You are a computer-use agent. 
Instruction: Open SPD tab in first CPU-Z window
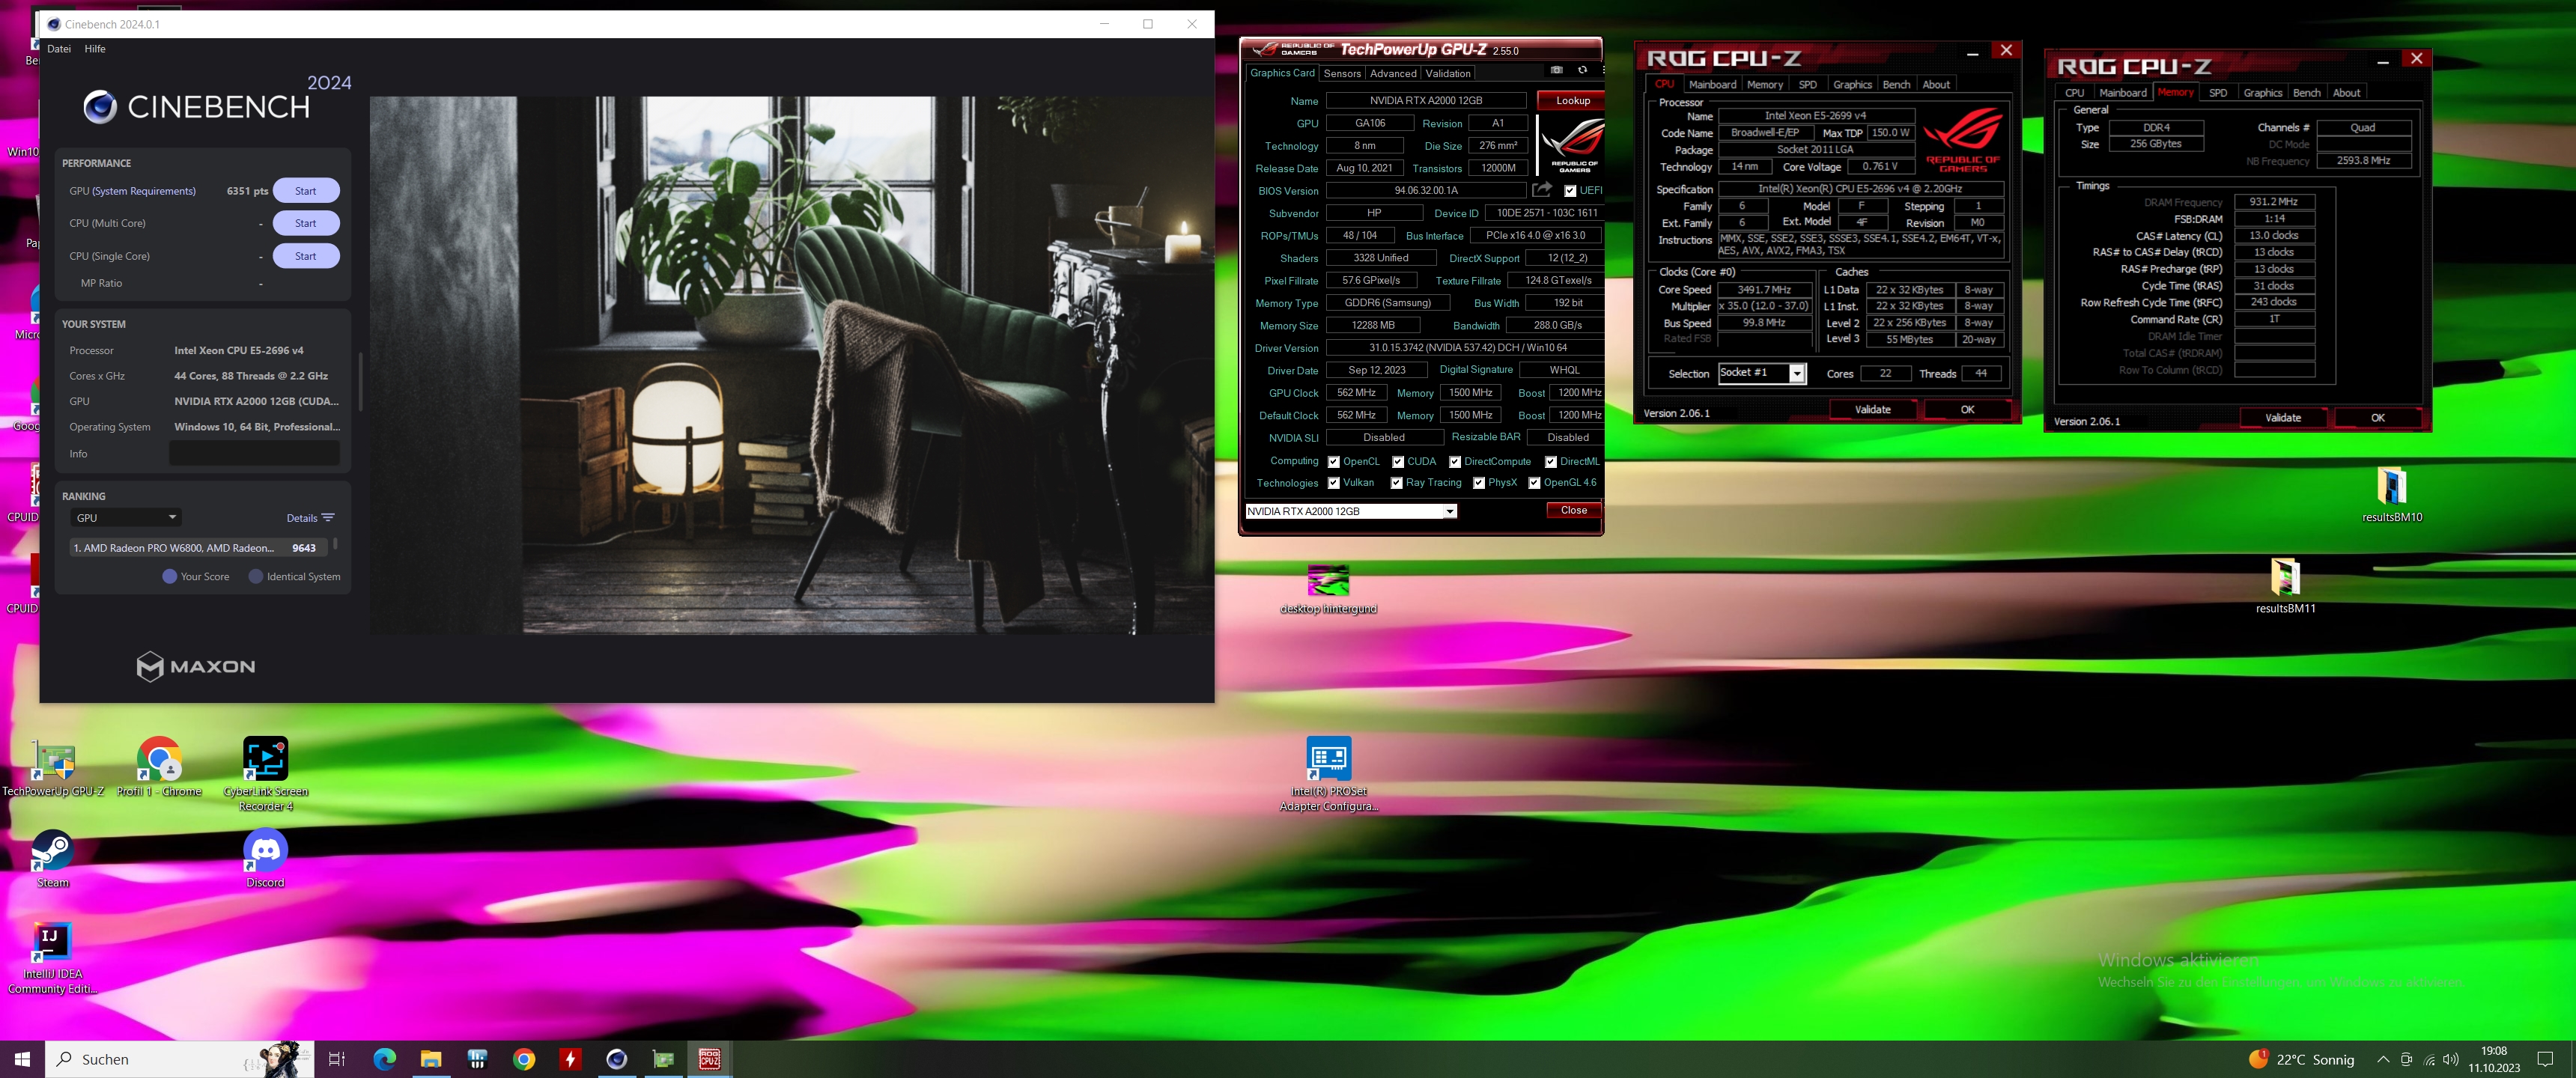click(x=1807, y=85)
